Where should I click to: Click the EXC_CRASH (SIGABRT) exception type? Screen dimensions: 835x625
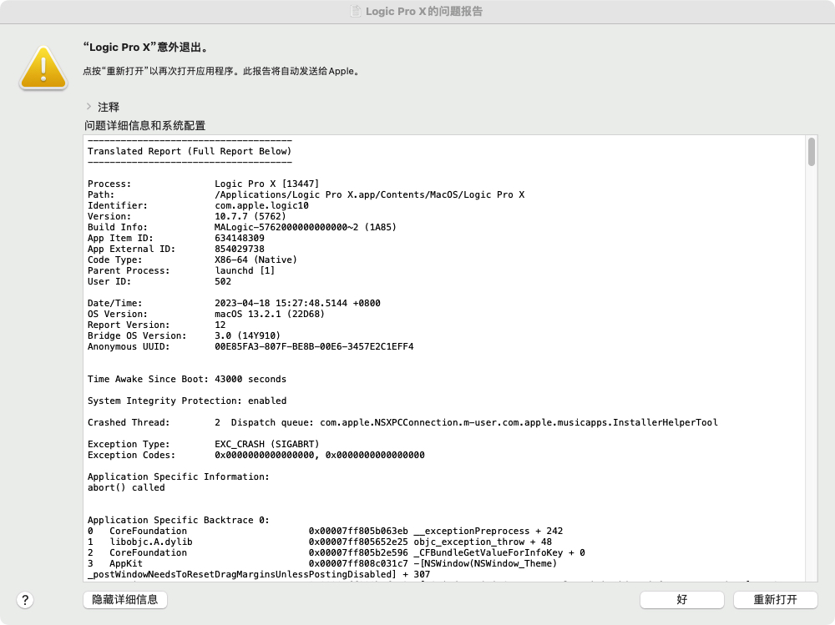[266, 444]
